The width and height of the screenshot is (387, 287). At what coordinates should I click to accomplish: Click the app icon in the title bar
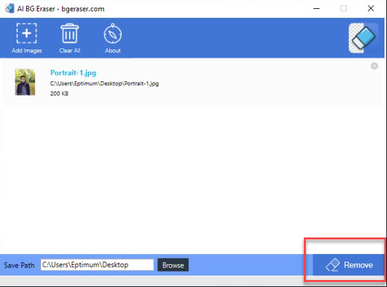(x=10, y=8)
